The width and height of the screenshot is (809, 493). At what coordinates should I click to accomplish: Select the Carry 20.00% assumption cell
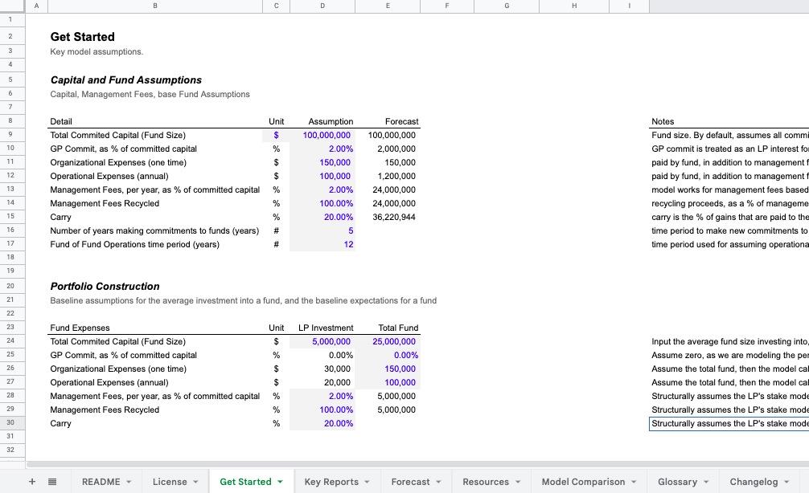pyautogui.click(x=322, y=217)
